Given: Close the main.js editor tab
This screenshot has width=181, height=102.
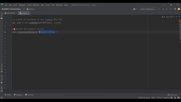Looking at the screenshot, I should click(29, 13).
